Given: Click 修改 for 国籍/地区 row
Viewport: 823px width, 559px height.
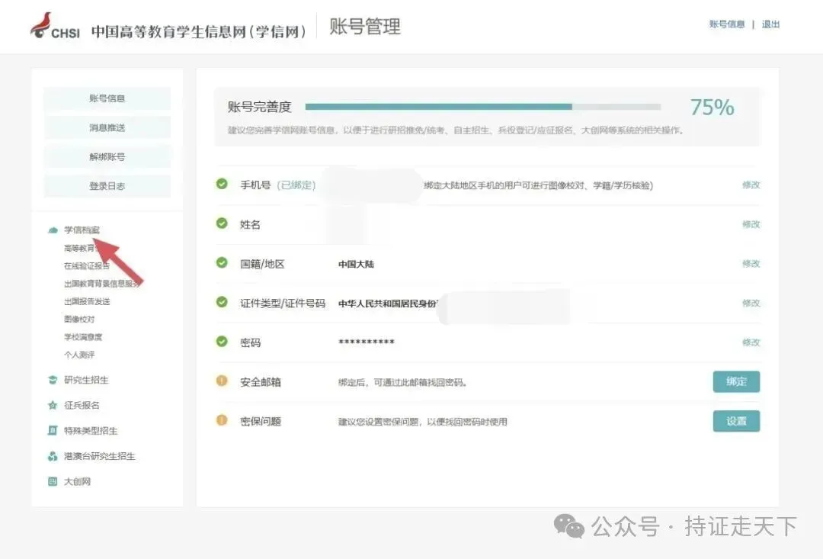Looking at the screenshot, I should click(x=751, y=264).
